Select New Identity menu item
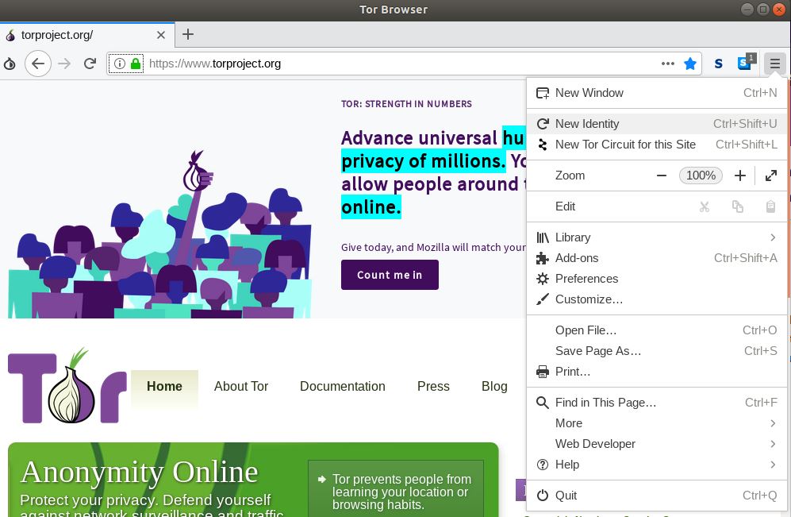The height and width of the screenshot is (517, 791). pyautogui.click(x=656, y=124)
